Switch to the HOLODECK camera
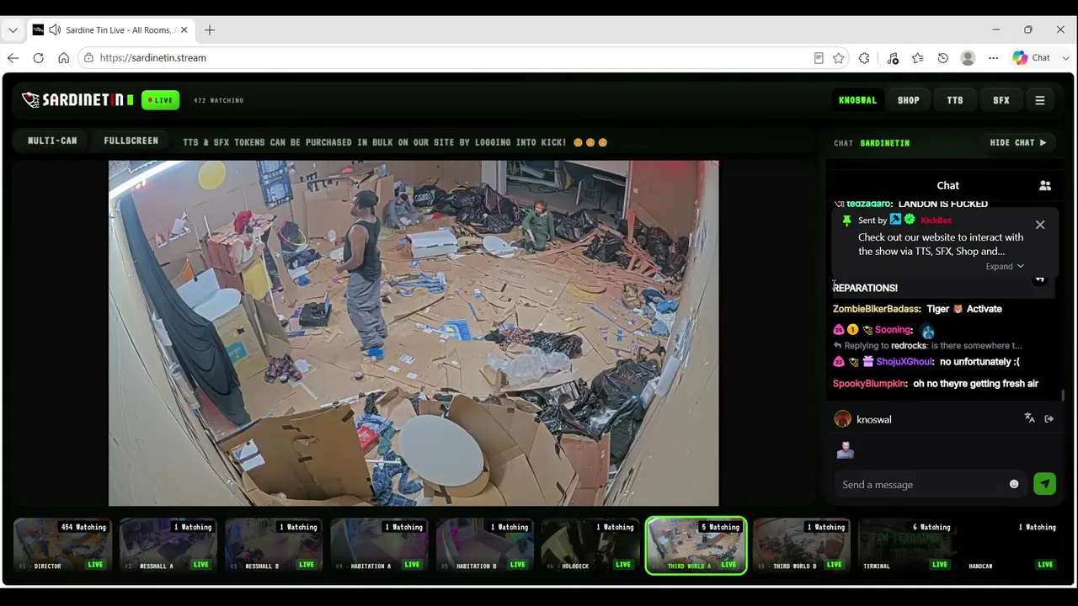 coord(590,546)
